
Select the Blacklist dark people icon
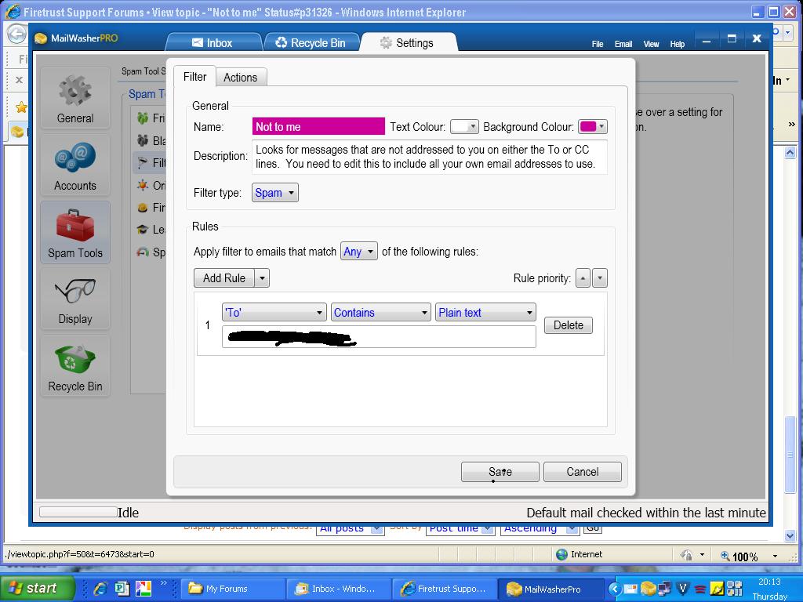pyautogui.click(x=143, y=140)
